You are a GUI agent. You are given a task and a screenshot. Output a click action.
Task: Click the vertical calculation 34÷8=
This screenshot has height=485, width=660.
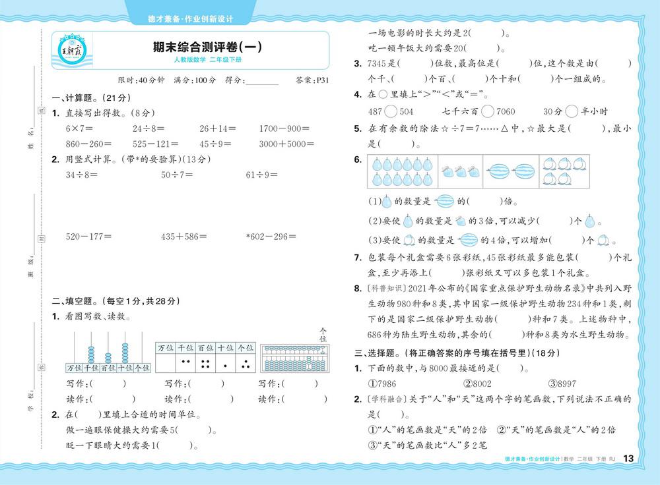click(81, 175)
